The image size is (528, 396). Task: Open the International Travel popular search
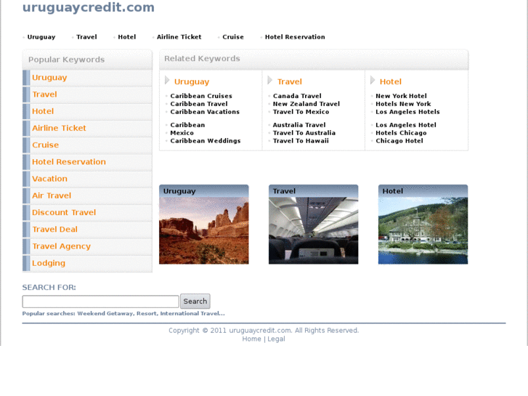point(192,313)
